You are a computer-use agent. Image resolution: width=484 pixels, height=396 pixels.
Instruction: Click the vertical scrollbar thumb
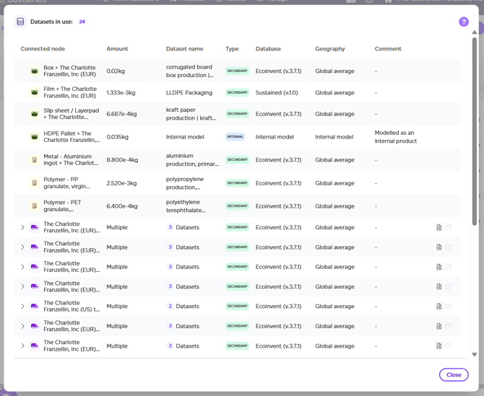click(475, 131)
